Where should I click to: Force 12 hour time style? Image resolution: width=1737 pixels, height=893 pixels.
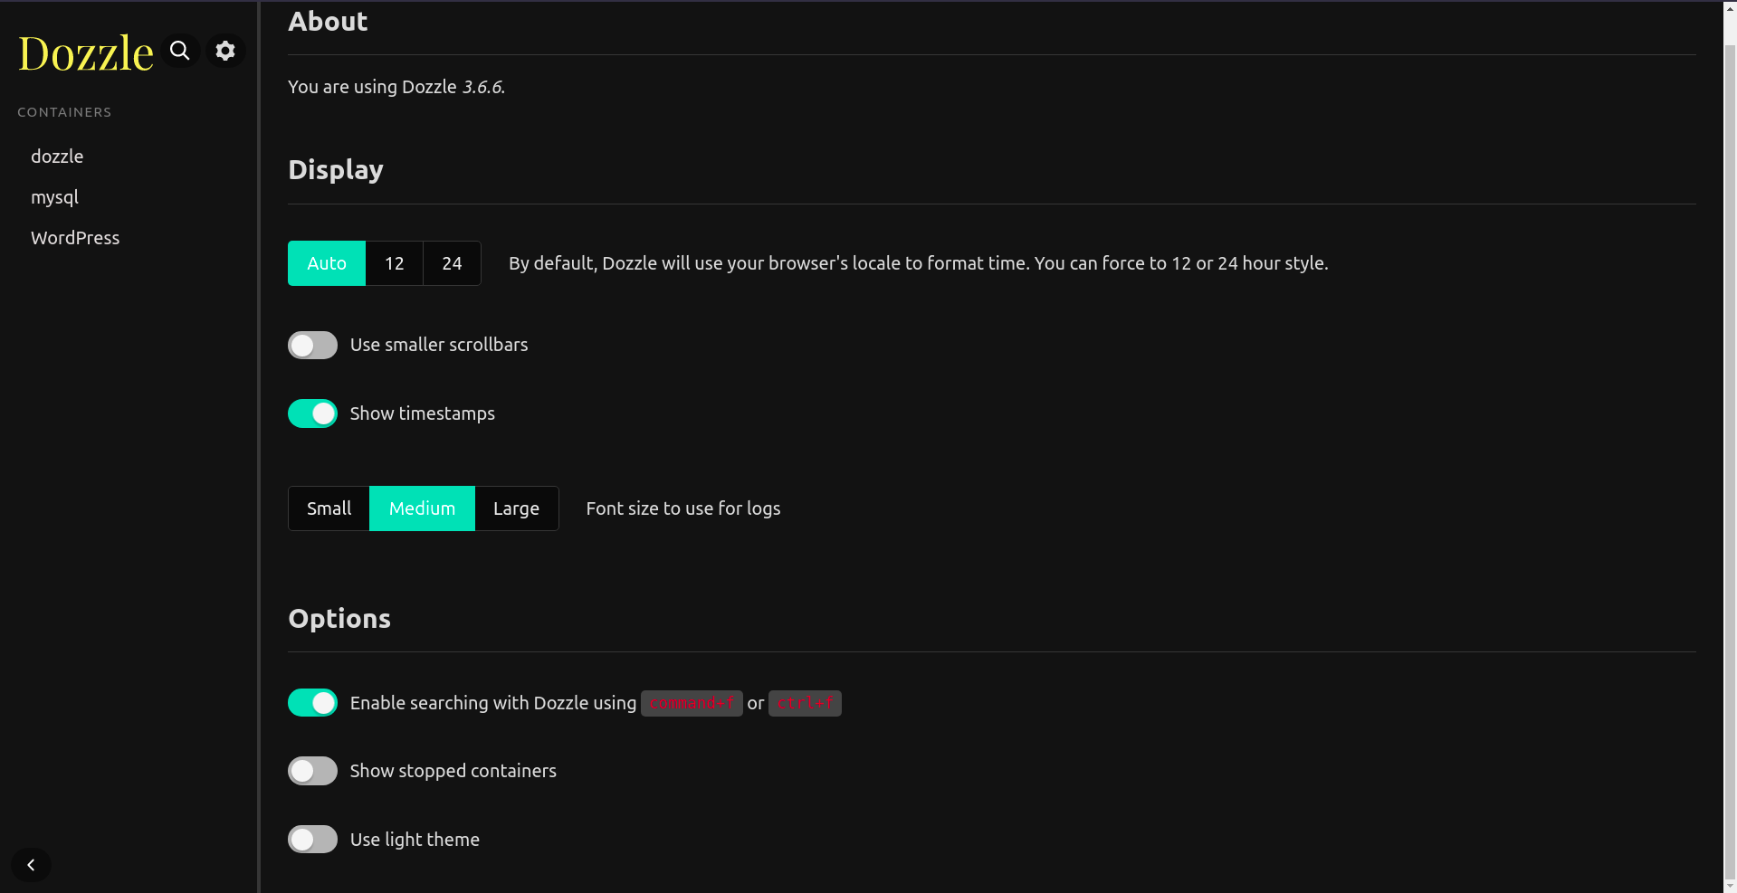click(395, 263)
